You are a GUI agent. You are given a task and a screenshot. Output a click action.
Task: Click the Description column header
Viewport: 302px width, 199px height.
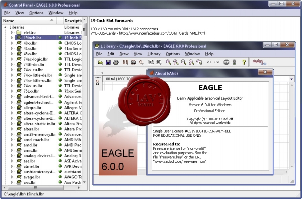[73, 21]
